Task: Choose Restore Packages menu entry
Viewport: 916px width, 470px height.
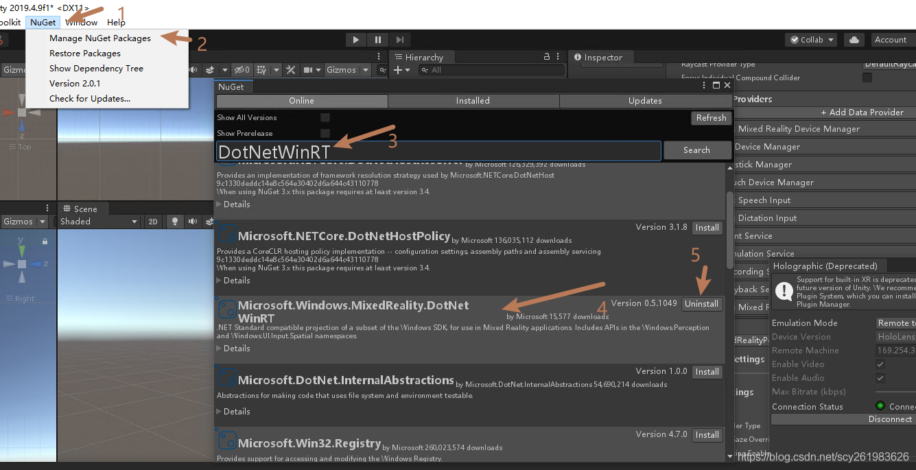Action: pos(85,54)
